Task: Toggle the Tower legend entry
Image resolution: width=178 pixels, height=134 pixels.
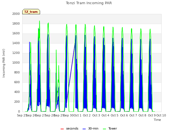Action: click(110, 128)
